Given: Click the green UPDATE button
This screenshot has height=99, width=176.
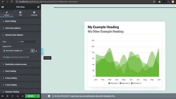Looking at the screenshot, I should (31, 96).
